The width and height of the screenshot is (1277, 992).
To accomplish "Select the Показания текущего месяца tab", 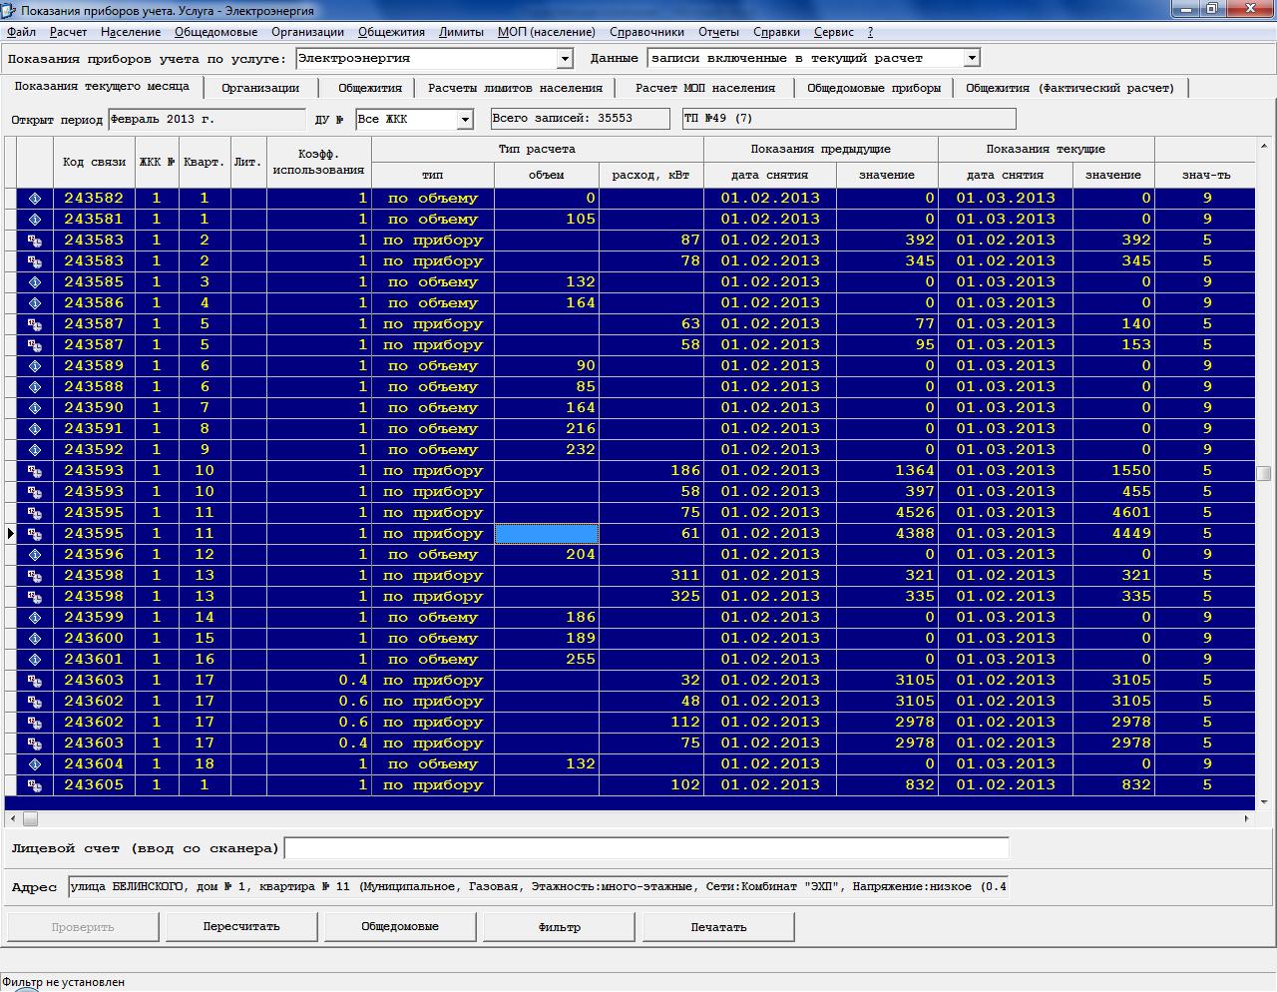I will pyautogui.click(x=102, y=87).
